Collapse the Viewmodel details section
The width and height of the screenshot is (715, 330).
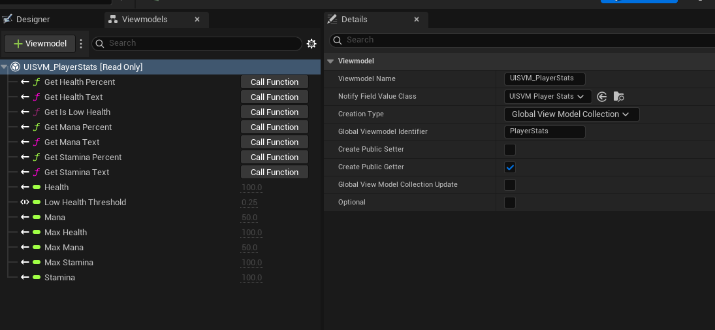330,61
